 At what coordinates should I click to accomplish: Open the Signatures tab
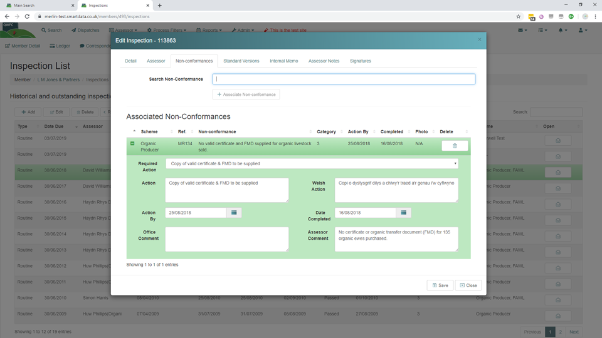360,61
